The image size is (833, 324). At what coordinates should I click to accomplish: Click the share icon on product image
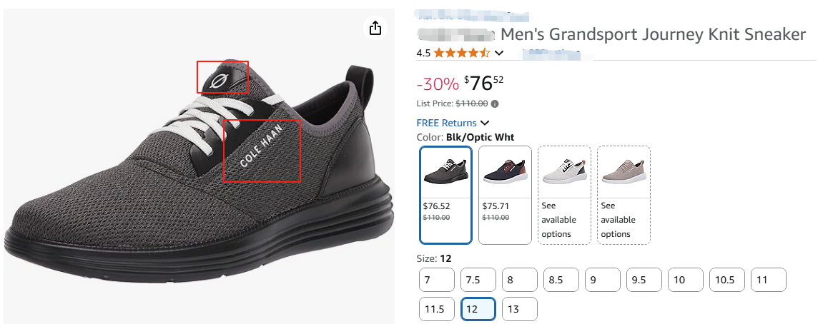click(x=375, y=29)
